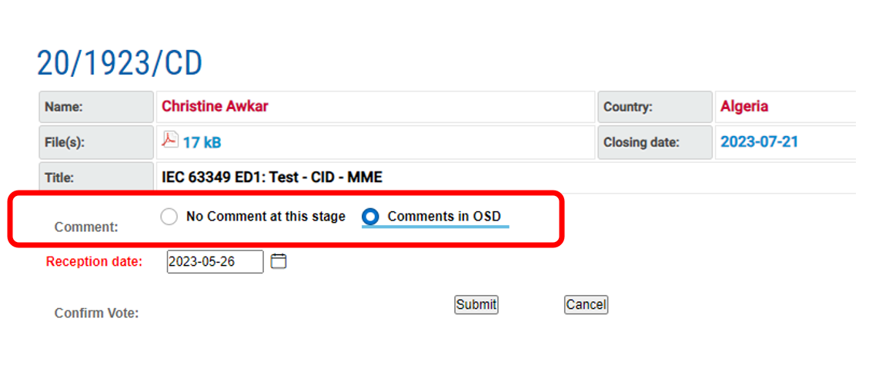Screen dimensions: 879x368
Task: Click the 'File(s):' label cell
Action: 96,142
